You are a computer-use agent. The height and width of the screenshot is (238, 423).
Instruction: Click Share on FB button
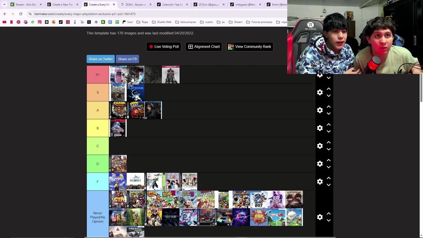[127, 59]
